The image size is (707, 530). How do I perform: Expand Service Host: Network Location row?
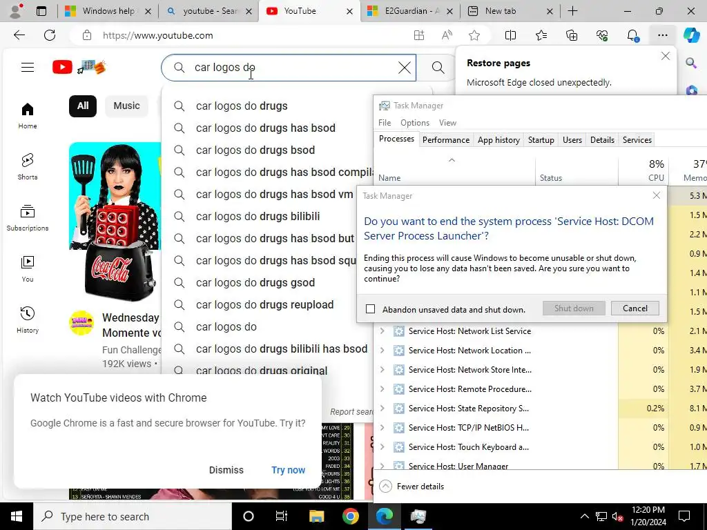click(x=382, y=350)
